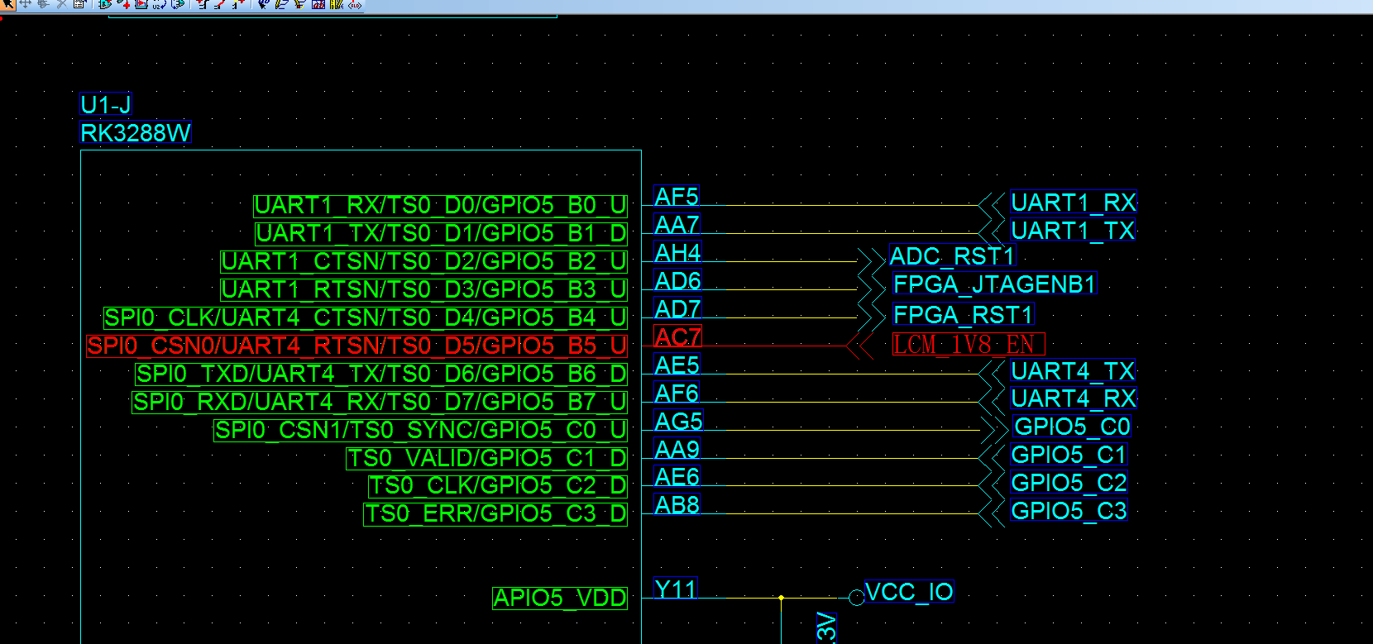Click the gray X delete tool

coord(61,4)
